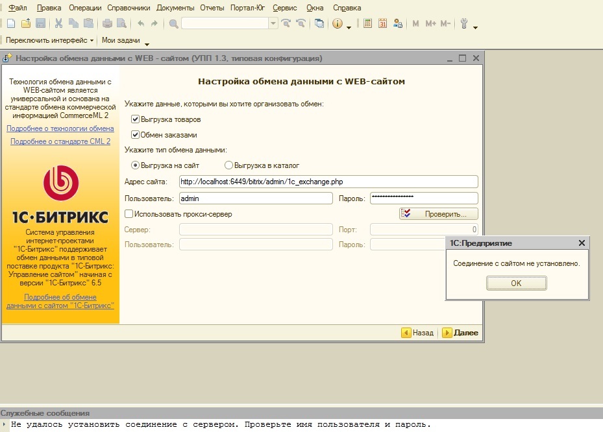Open the Подробнее о технологии обмена link
The width and height of the screenshot is (603, 432).
(x=60, y=128)
